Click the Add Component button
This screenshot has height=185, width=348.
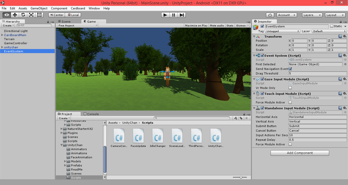pyautogui.click(x=300, y=153)
